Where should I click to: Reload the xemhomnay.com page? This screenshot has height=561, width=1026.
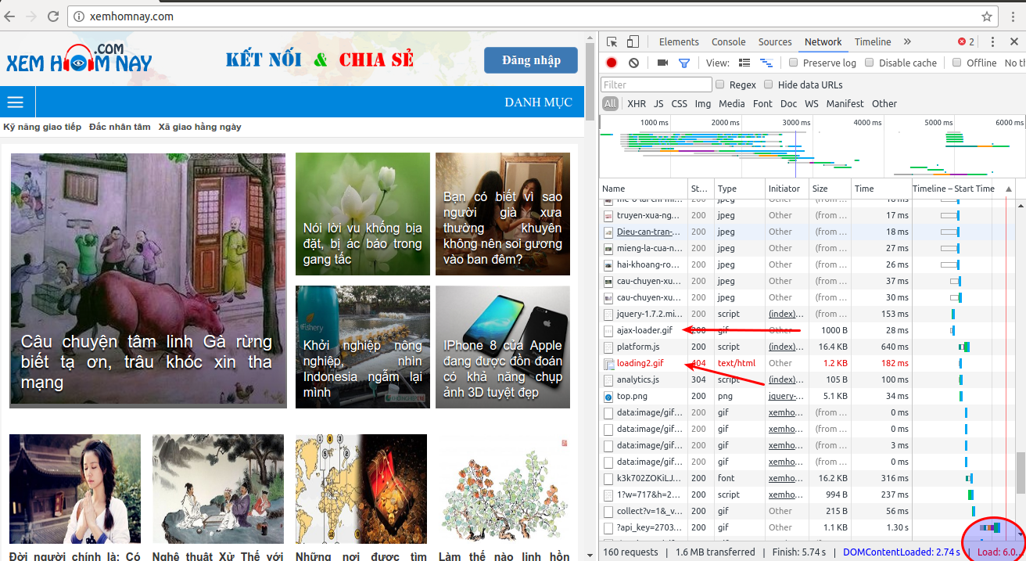point(53,16)
